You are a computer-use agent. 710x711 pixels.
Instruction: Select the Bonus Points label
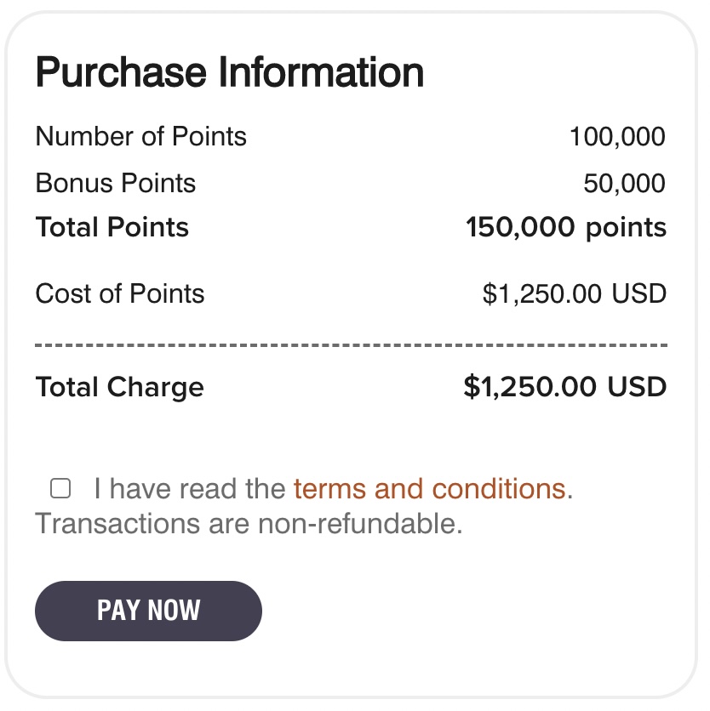pyautogui.click(x=116, y=183)
